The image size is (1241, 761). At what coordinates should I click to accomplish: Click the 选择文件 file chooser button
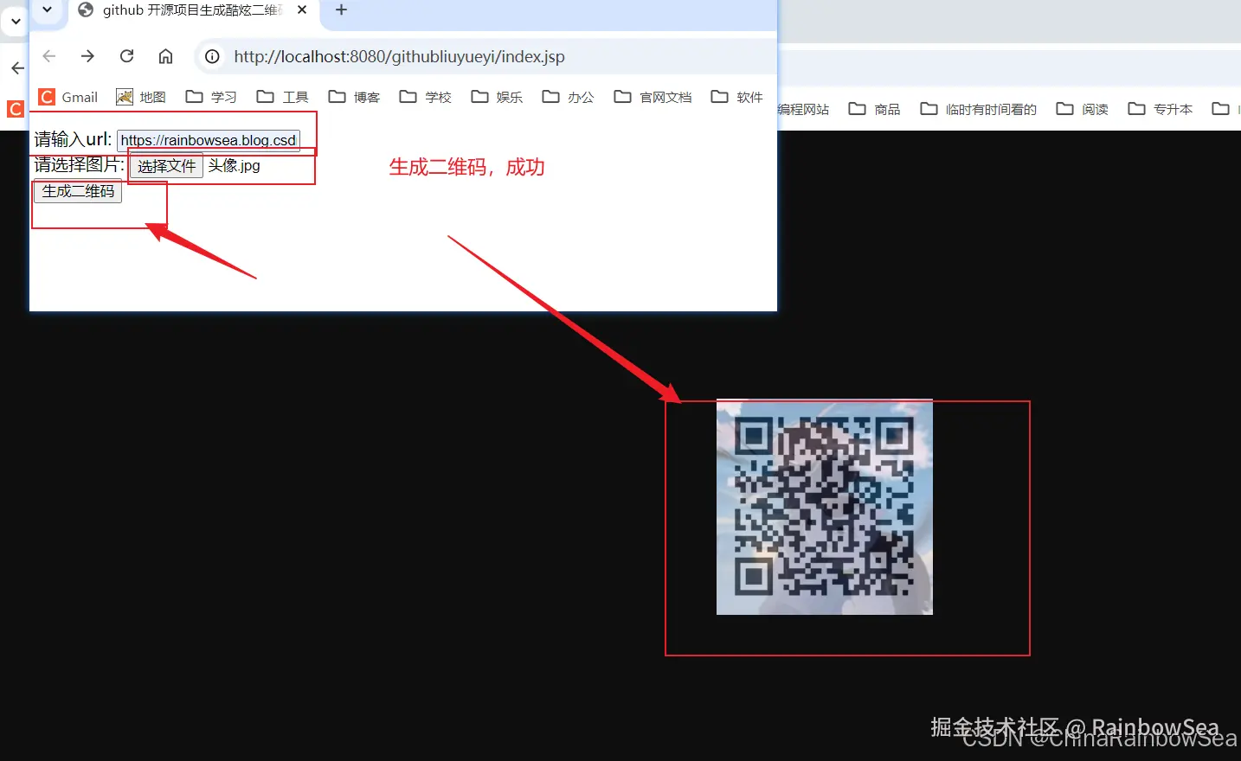[x=166, y=166]
